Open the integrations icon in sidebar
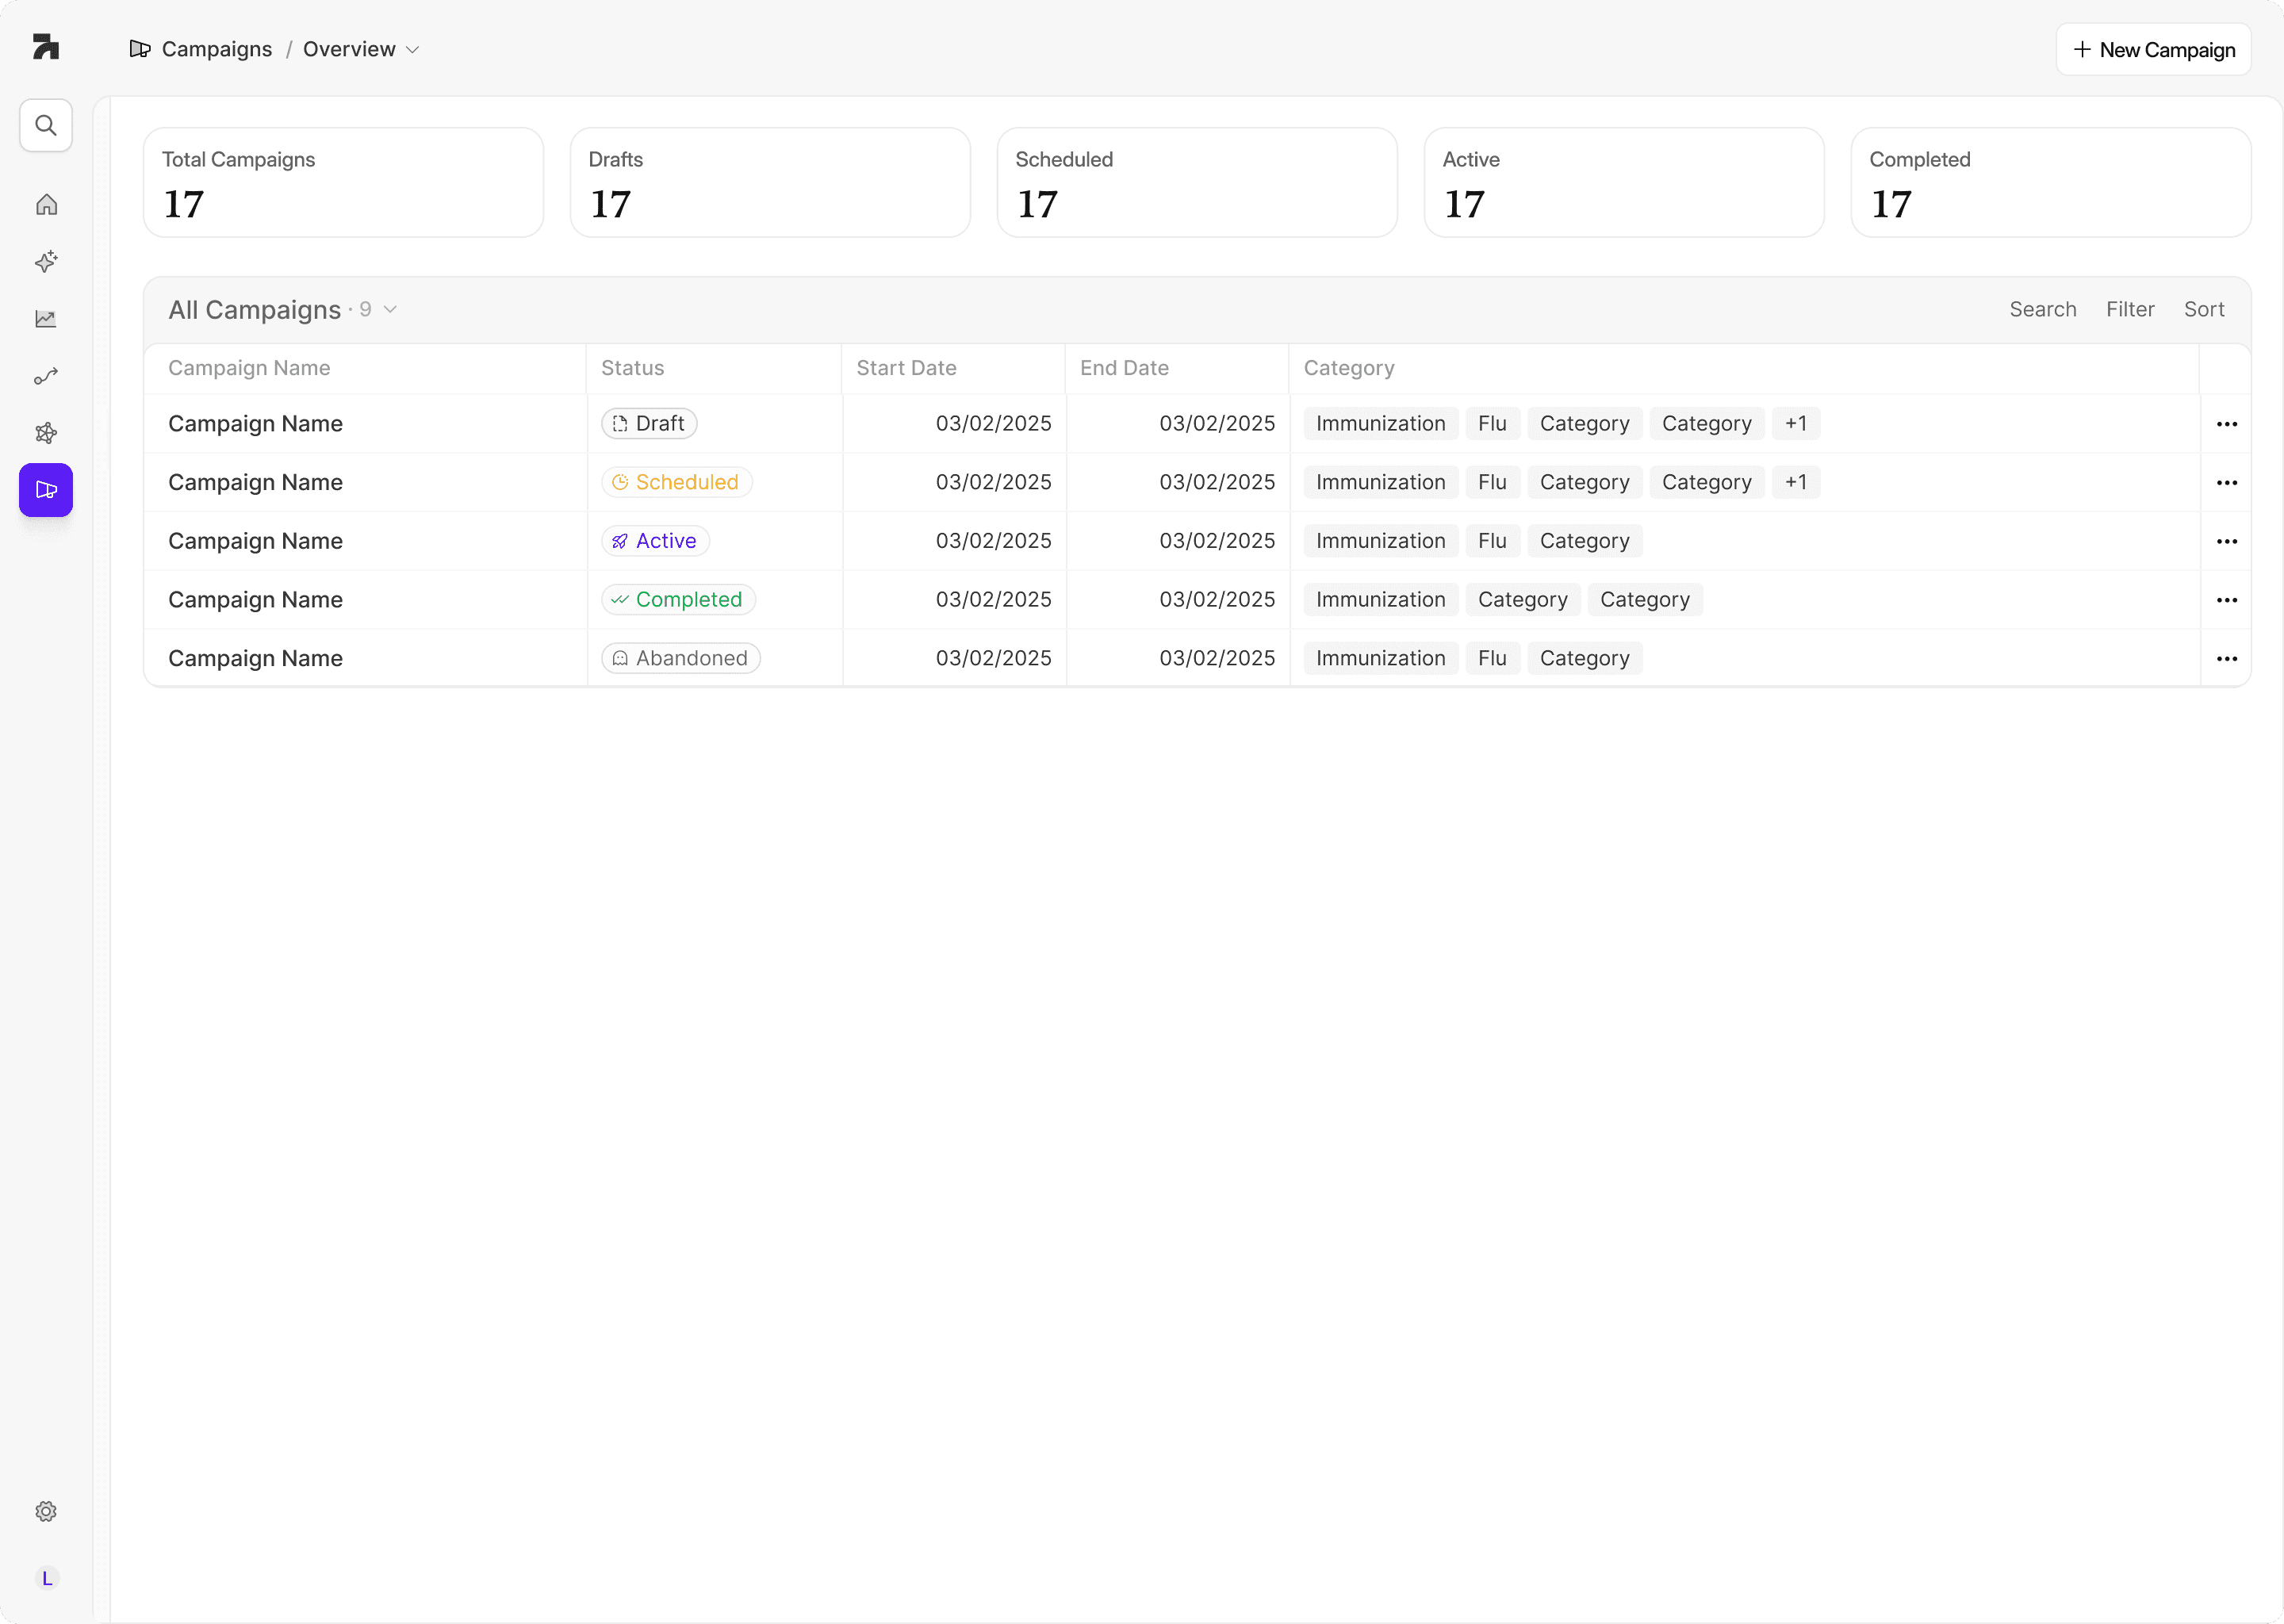The width and height of the screenshot is (2284, 1624). pos(46,433)
